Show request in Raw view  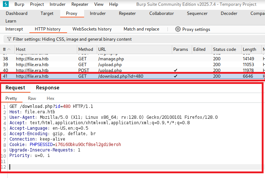(x=32, y=98)
